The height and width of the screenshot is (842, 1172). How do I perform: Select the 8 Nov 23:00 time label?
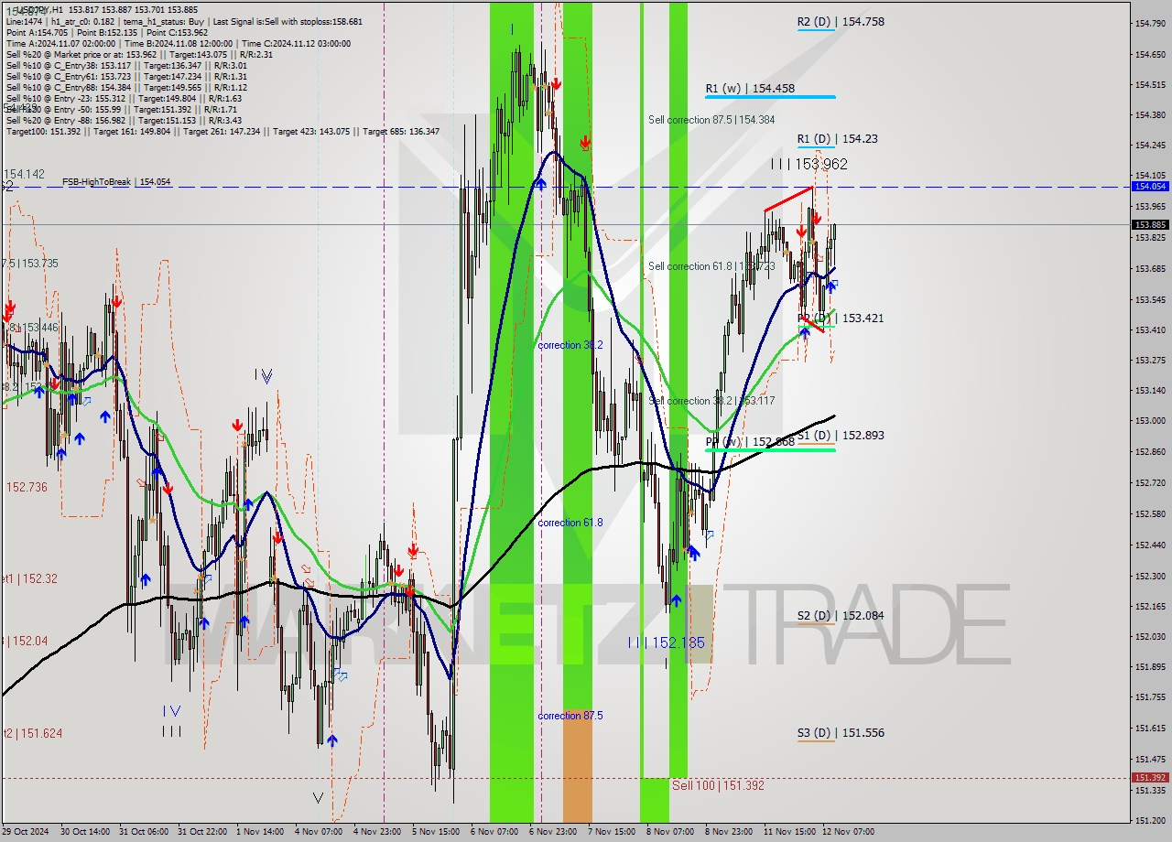pos(728,832)
